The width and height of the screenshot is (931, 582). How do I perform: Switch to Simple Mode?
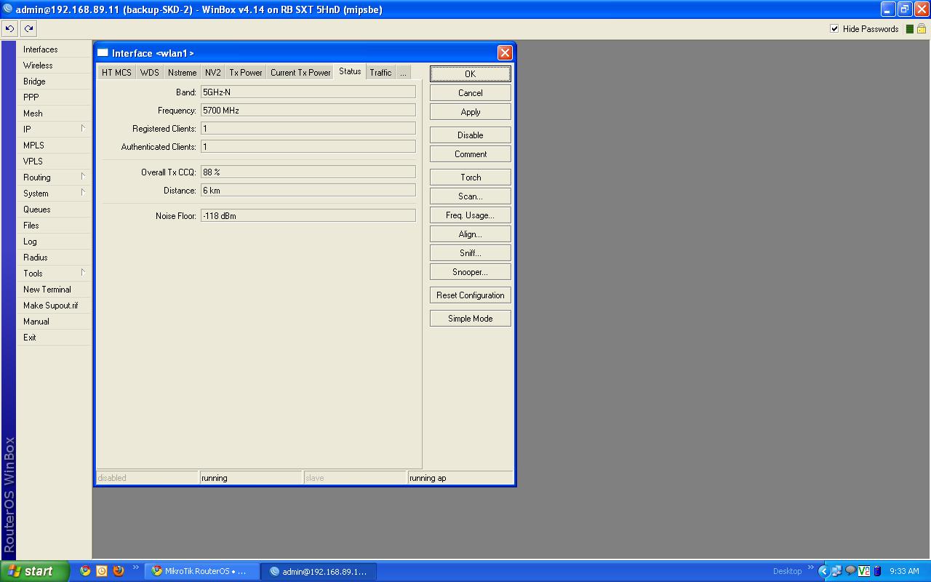pyautogui.click(x=471, y=319)
